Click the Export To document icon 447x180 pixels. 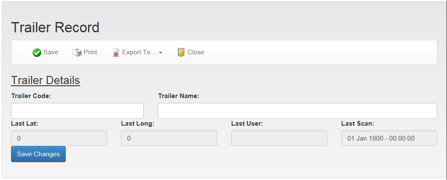click(115, 53)
